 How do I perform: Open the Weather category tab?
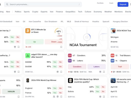(108, 12)
